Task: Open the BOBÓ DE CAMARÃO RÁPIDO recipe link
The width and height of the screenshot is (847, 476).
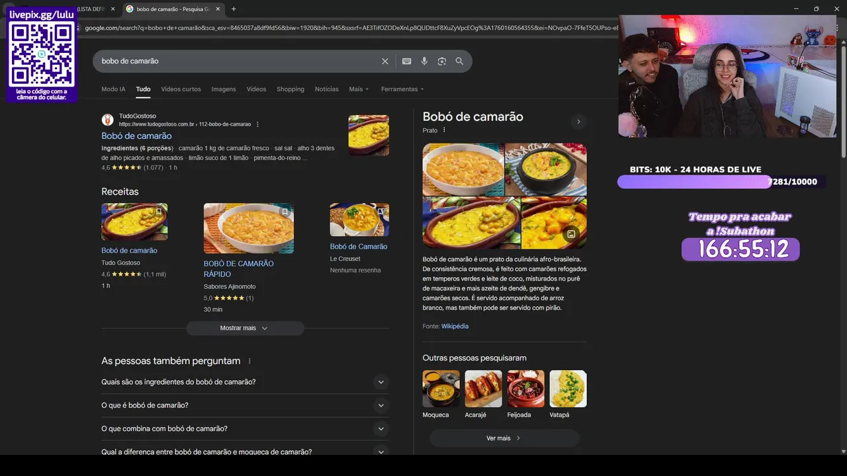Action: 238,268
